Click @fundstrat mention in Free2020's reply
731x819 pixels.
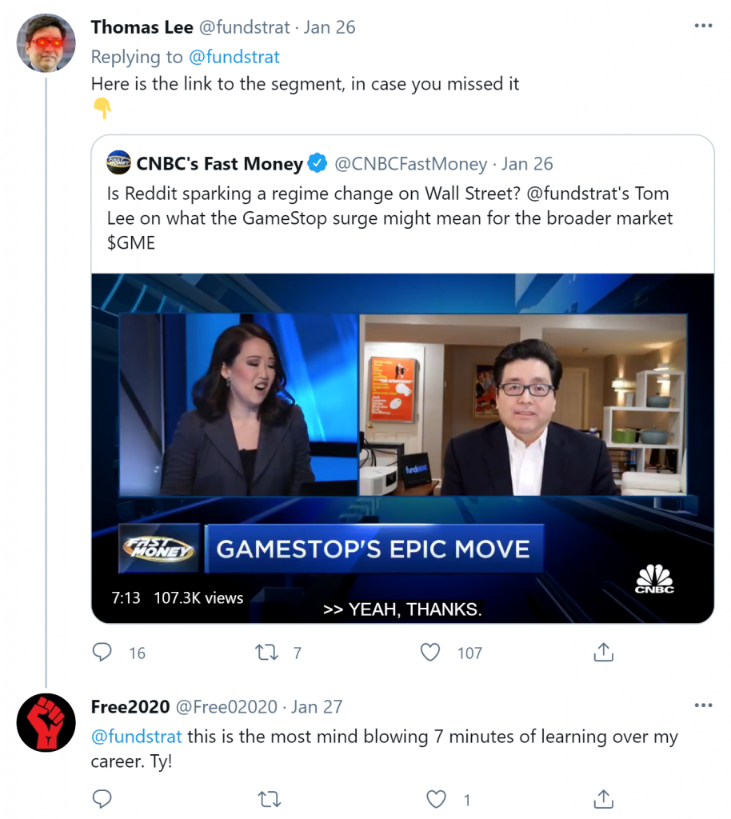pyautogui.click(x=137, y=737)
